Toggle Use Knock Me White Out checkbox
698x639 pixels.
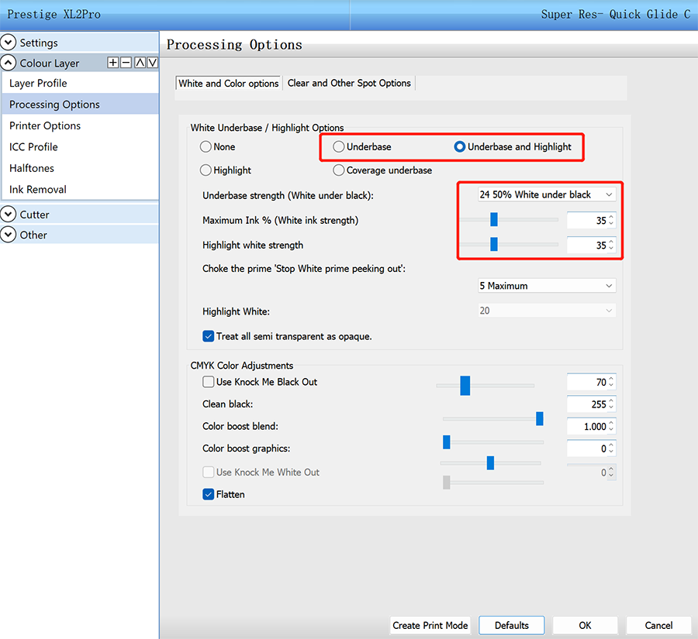[208, 472]
